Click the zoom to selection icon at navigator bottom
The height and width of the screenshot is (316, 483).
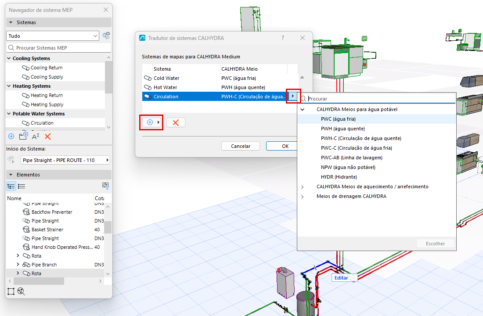tap(11, 291)
